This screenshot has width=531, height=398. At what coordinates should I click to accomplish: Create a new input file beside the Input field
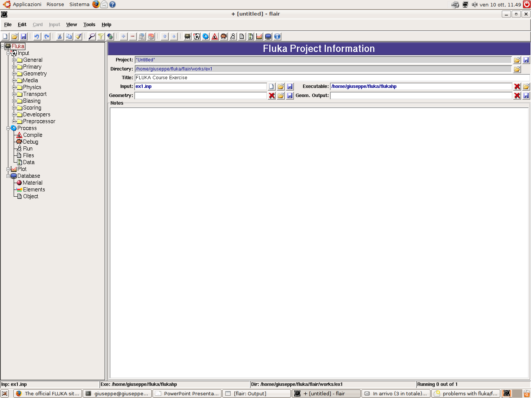[272, 86]
